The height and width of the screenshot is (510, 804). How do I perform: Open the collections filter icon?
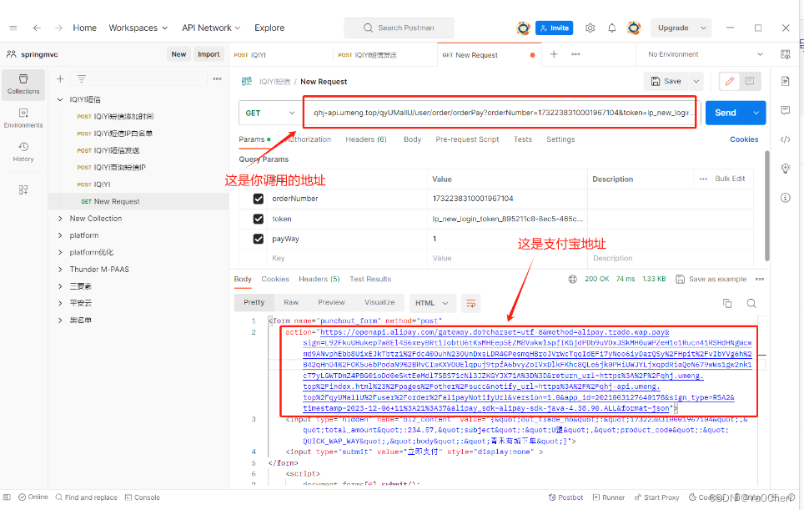[x=82, y=79]
